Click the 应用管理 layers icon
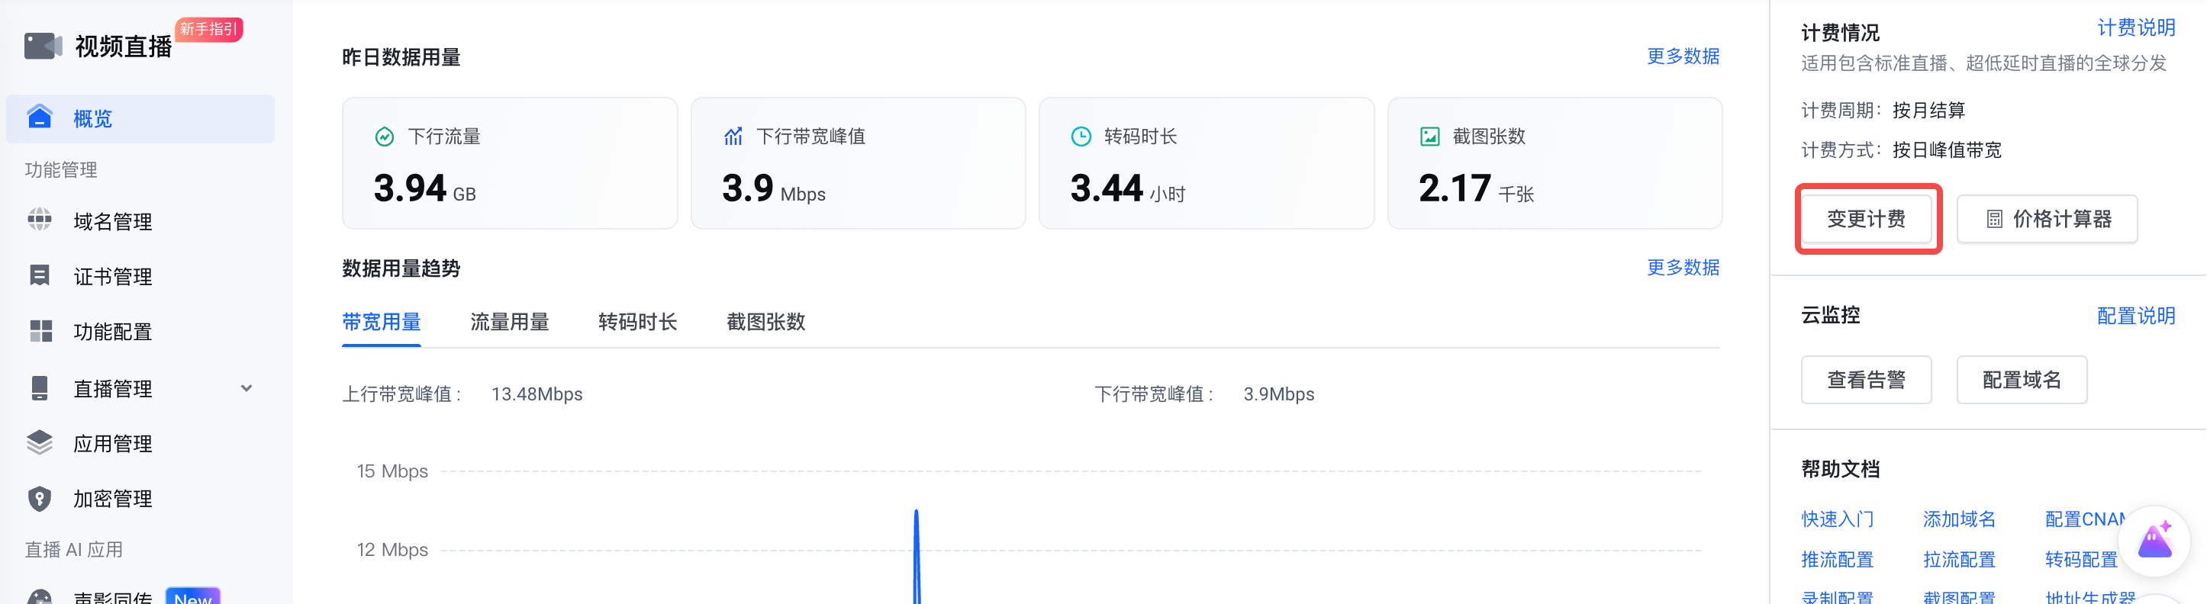 click(x=40, y=443)
